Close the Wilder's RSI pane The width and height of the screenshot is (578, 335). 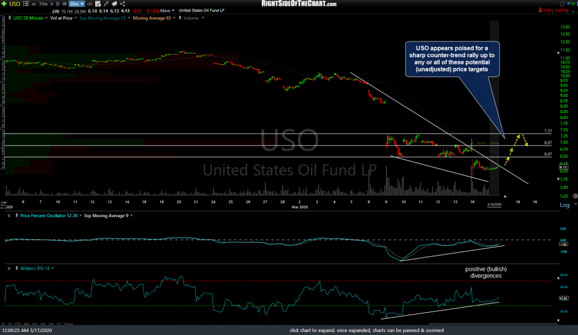point(9,268)
